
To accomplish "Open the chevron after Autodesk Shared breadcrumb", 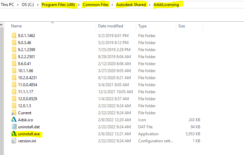I will click(150, 5).
